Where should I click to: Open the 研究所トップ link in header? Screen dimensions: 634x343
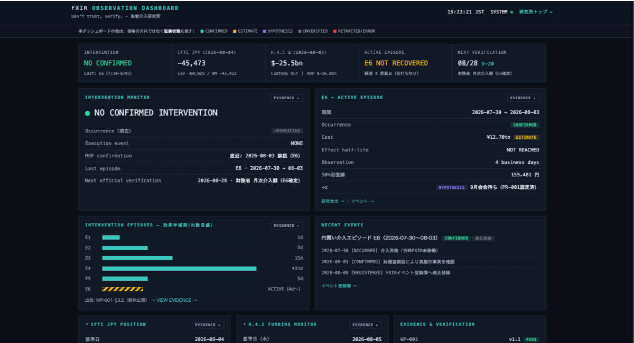pyautogui.click(x=536, y=12)
